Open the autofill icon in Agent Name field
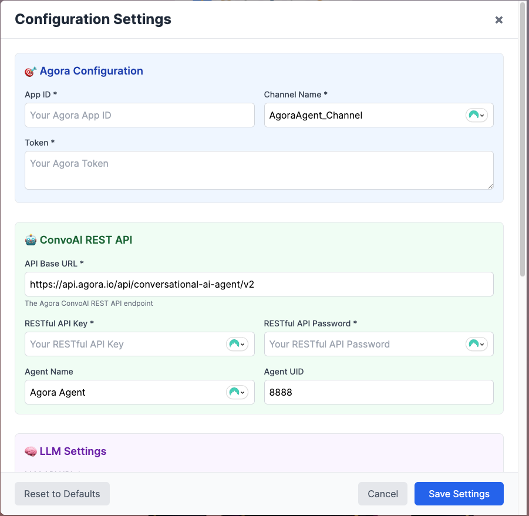 237,392
